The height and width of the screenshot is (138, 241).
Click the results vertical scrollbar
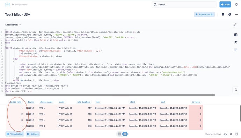point(240,113)
